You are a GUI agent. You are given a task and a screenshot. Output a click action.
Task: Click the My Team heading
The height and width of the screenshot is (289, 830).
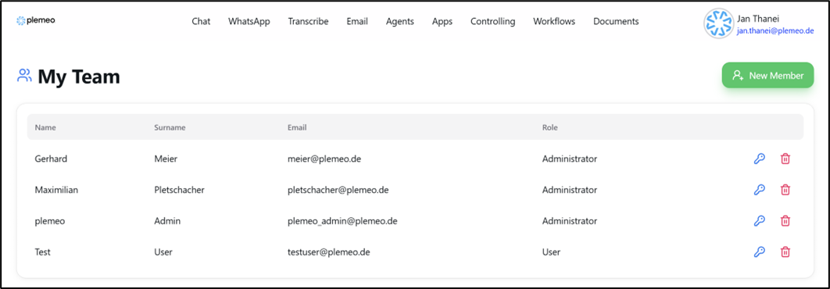[x=79, y=77]
